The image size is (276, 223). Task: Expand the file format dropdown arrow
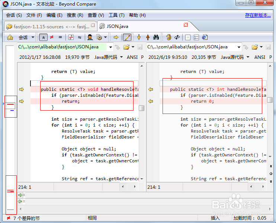(105, 37)
